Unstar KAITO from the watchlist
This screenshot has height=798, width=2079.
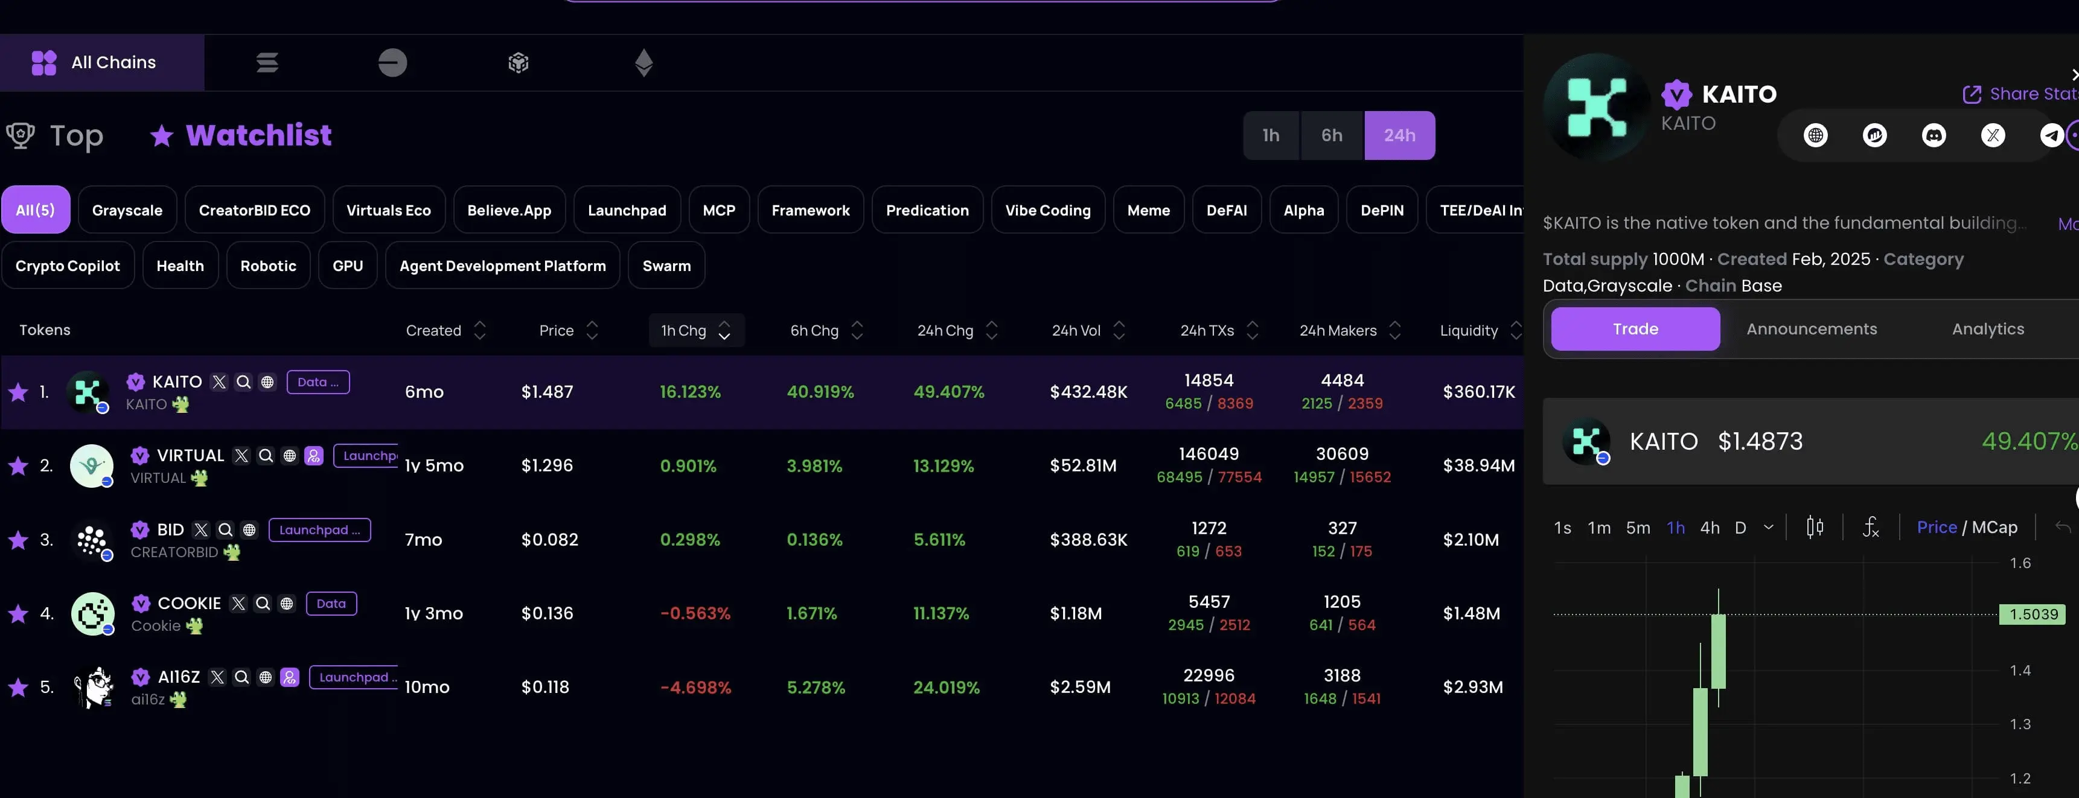pyautogui.click(x=18, y=392)
